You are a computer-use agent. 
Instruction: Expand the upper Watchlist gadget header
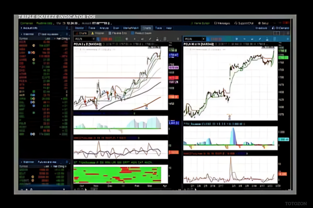click(28, 34)
